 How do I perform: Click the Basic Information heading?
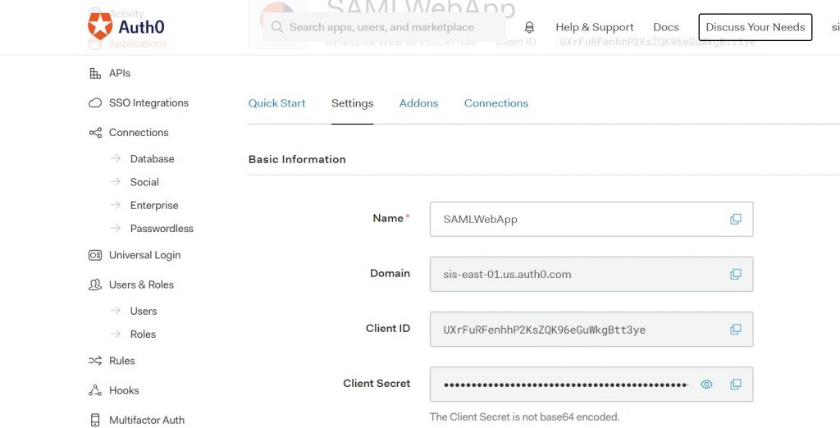pyautogui.click(x=297, y=159)
